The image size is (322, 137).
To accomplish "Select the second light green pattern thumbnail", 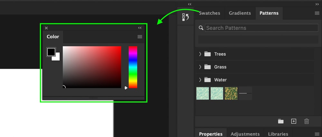I will coord(217,93).
